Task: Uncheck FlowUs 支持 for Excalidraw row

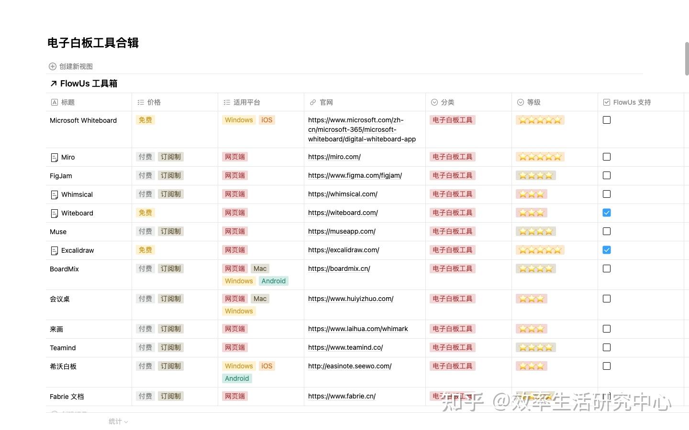Action: [x=607, y=250]
